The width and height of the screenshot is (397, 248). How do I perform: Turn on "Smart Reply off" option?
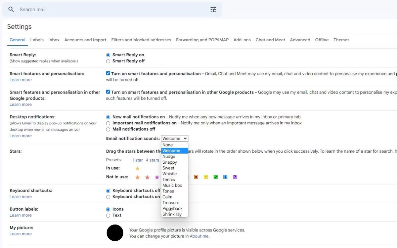click(108, 61)
